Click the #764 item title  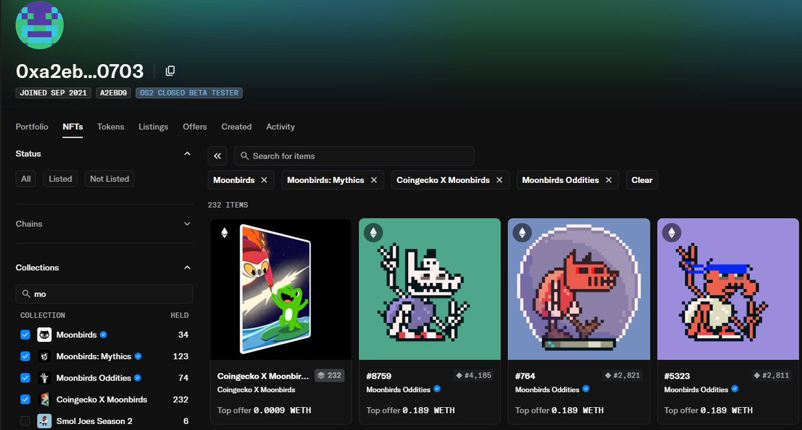525,376
